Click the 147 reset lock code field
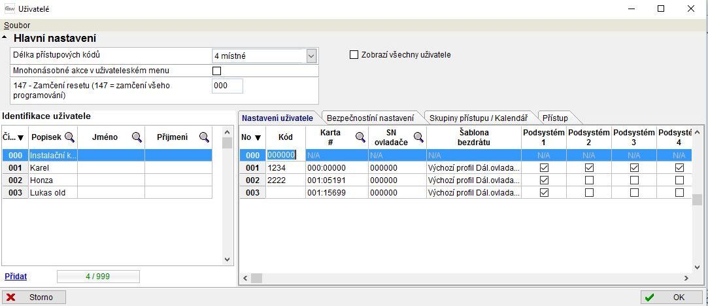Viewport: 708px width, 306px height. tap(227, 86)
